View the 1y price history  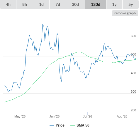tap(114, 4)
